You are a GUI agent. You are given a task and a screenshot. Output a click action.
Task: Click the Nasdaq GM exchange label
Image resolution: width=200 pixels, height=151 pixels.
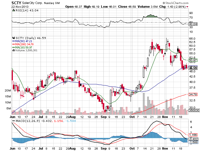52,3
